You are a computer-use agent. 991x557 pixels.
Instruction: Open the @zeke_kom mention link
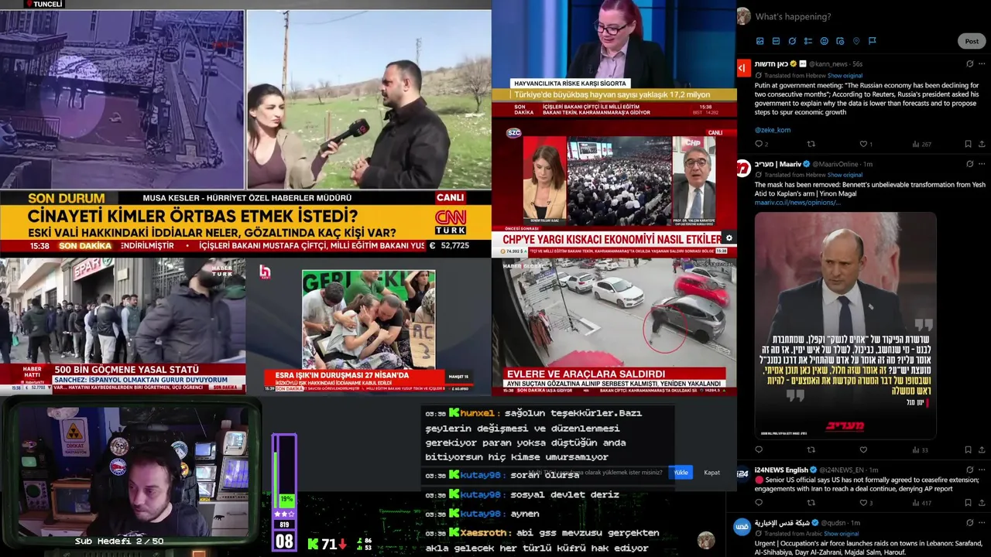point(773,130)
